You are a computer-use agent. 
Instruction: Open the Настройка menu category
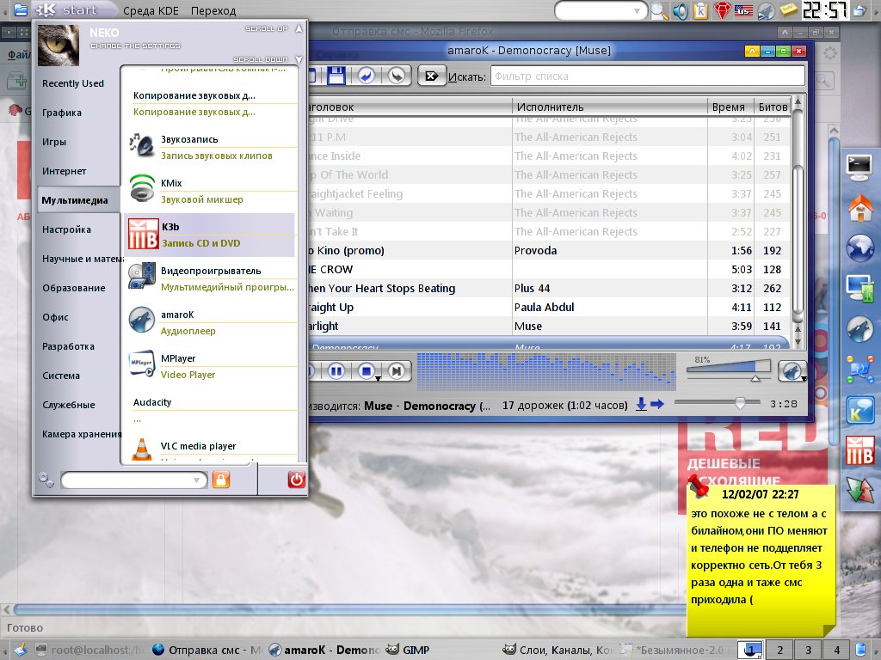click(66, 229)
